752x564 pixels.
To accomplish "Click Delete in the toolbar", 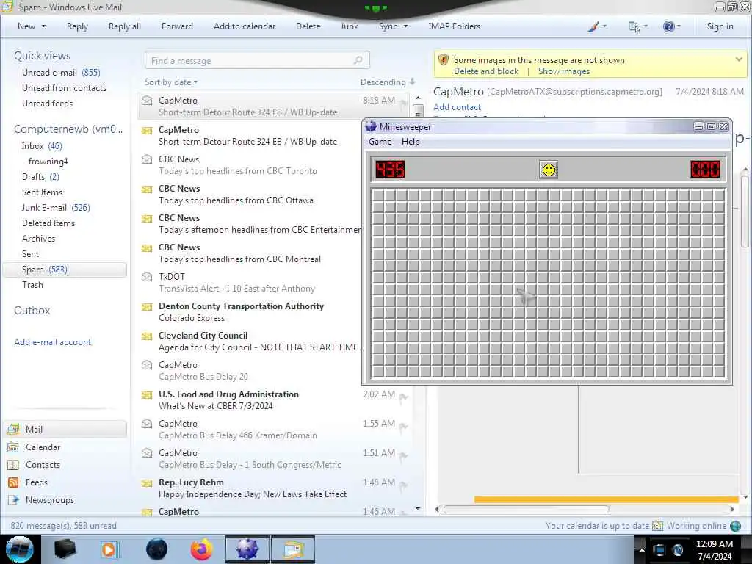I will click(308, 26).
